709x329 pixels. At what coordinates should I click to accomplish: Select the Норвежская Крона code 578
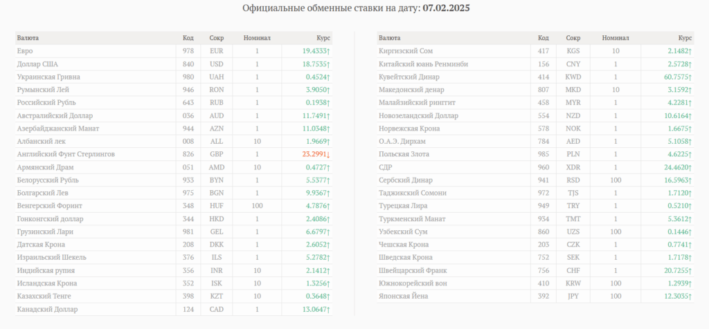point(544,128)
